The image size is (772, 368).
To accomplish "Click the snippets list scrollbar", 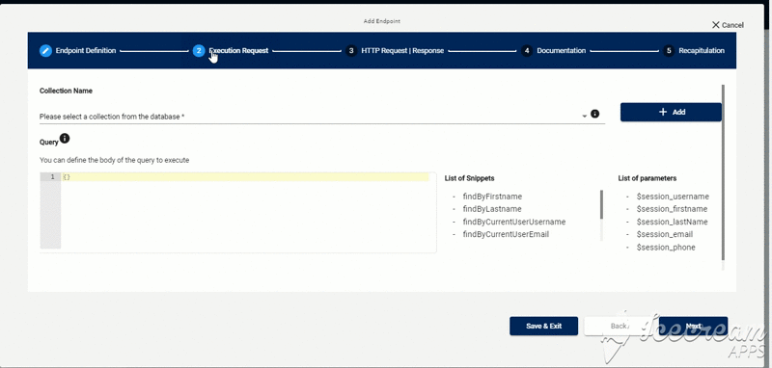I will (x=601, y=204).
